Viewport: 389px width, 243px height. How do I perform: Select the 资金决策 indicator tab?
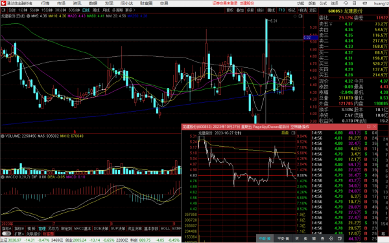click(134, 229)
